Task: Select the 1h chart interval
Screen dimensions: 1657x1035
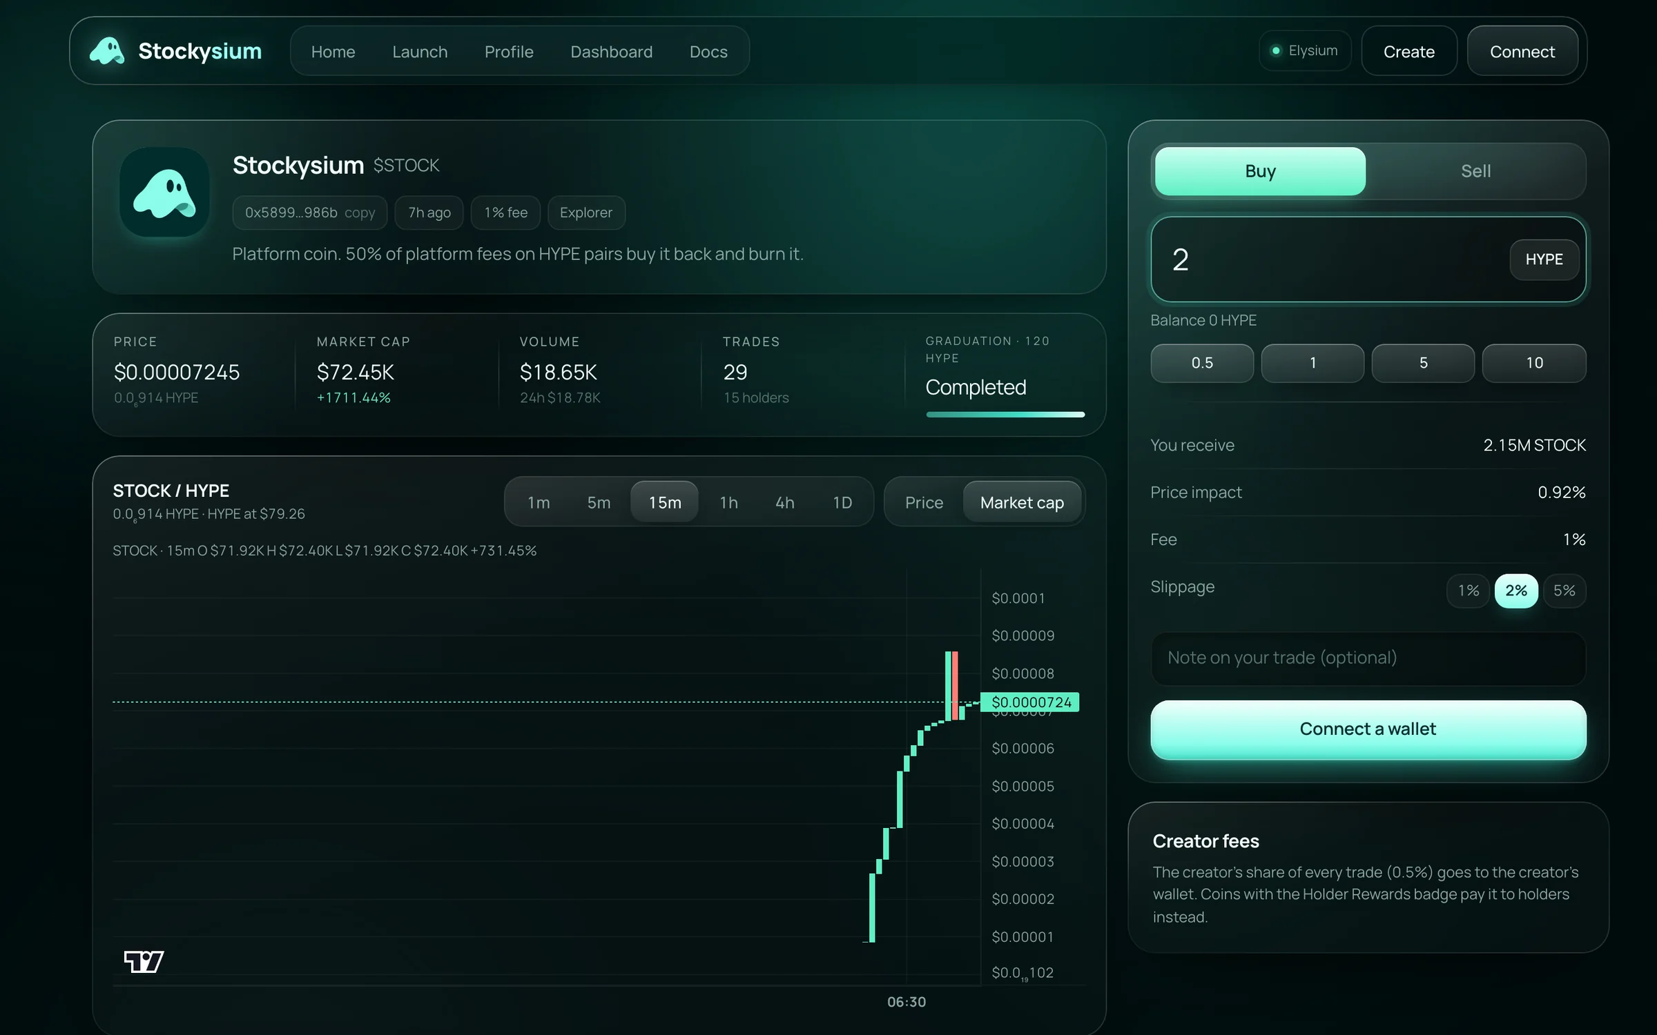Action: 728,502
